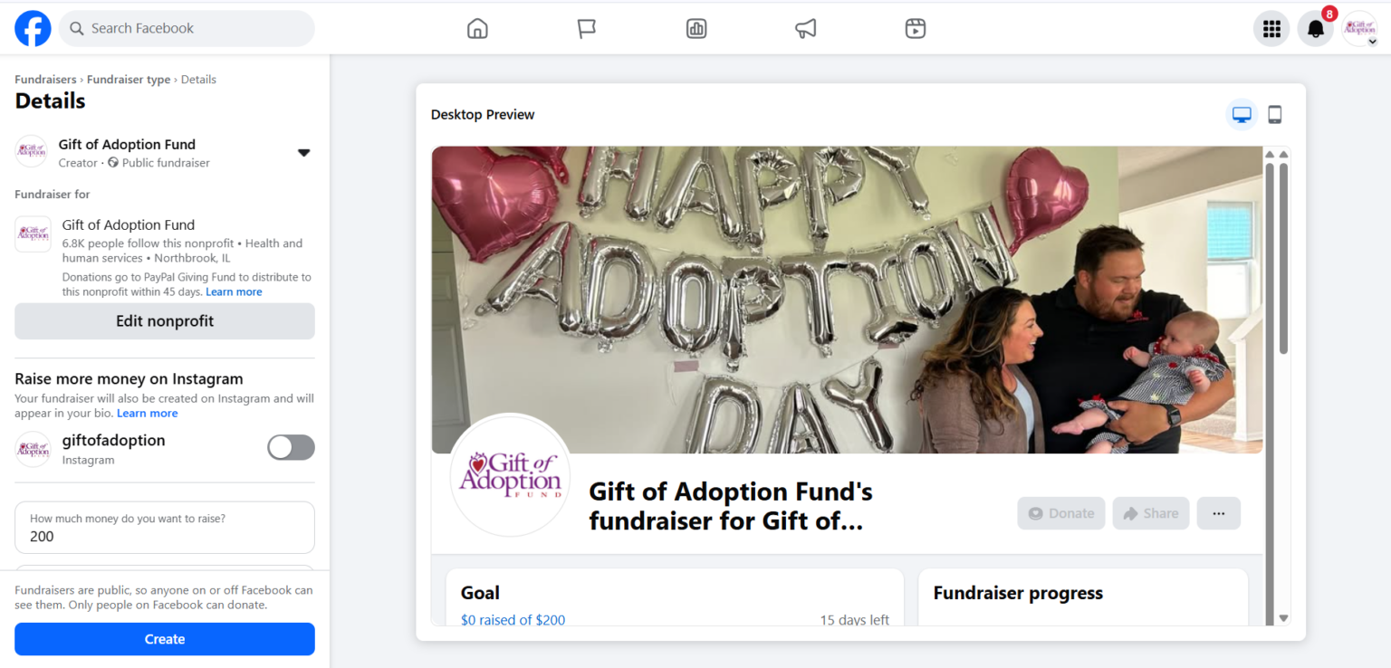Switch to the desktop preview icon

pyautogui.click(x=1242, y=115)
